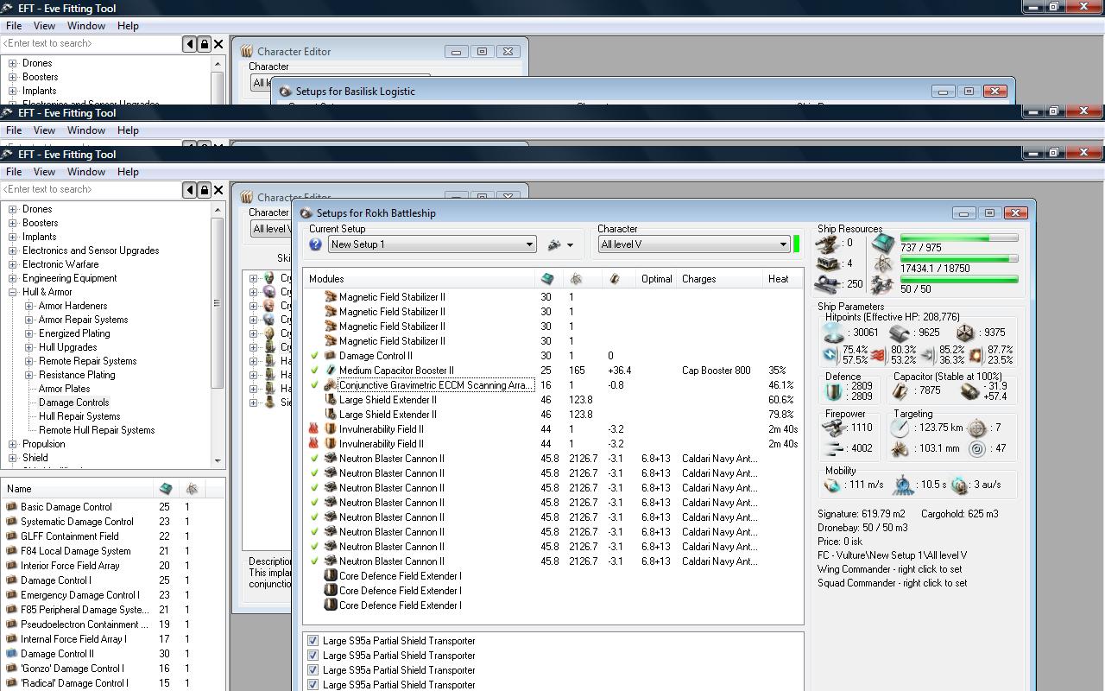The width and height of the screenshot is (1105, 691).
Task: Click the max velocity icon beside 111 m/s
Action: 832,485
